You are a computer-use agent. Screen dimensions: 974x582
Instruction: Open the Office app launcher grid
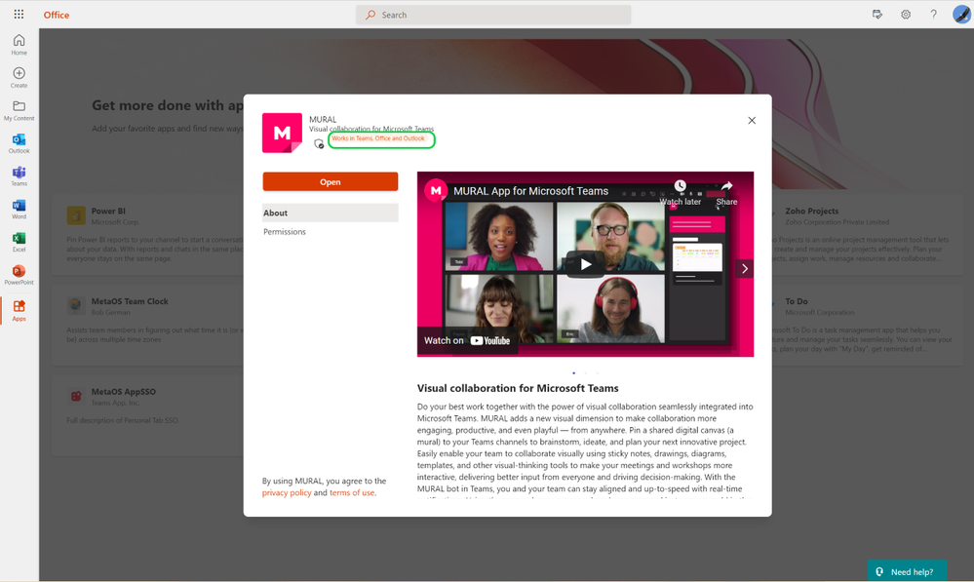(x=19, y=14)
